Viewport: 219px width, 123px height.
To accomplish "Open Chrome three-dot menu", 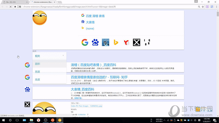I will (x=217, y=7).
